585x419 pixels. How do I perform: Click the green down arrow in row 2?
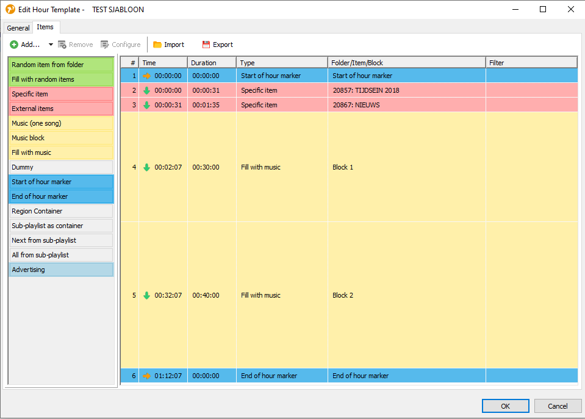point(147,90)
